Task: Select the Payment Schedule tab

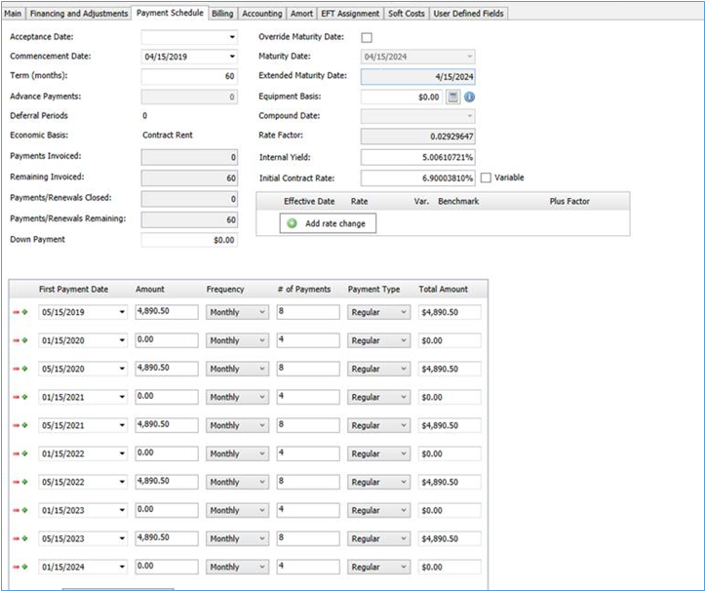Action: click(x=170, y=13)
